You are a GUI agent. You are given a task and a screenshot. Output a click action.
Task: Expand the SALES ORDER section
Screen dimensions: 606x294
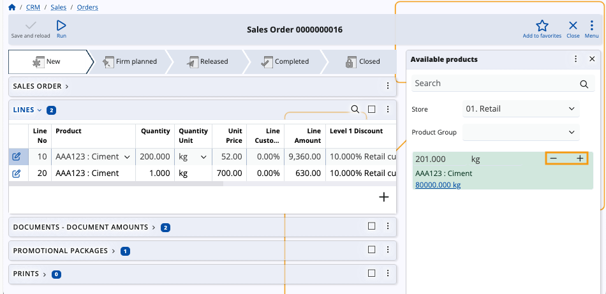(41, 86)
